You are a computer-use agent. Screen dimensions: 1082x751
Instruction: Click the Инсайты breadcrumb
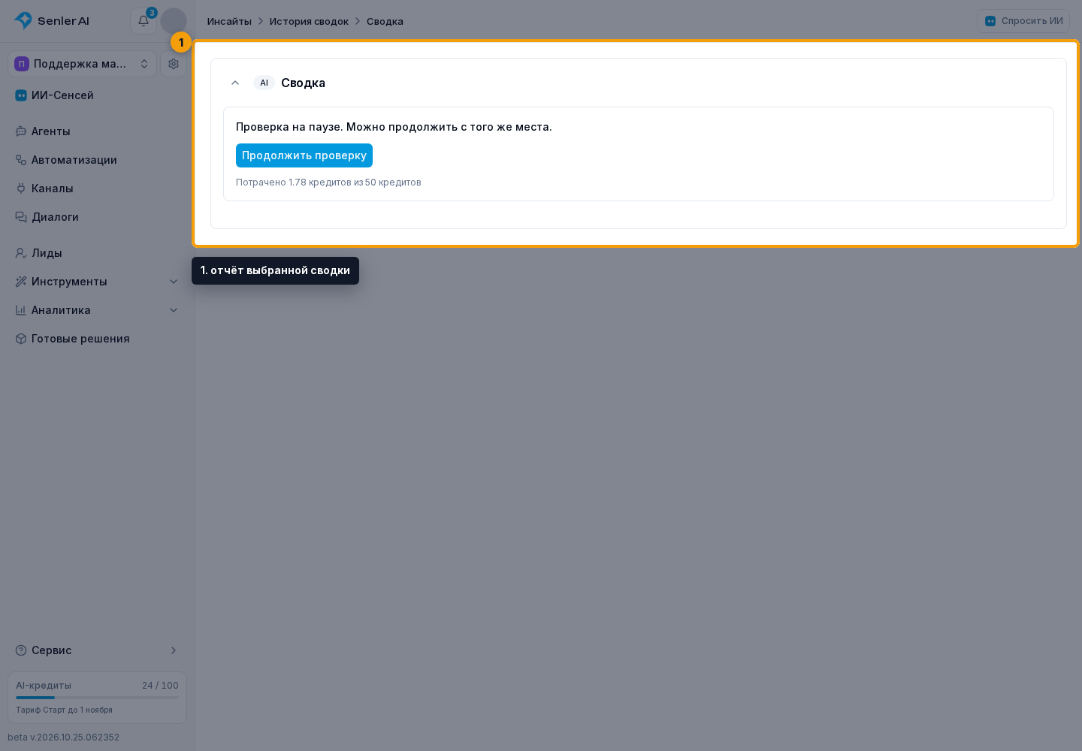(x=229, y=21)
